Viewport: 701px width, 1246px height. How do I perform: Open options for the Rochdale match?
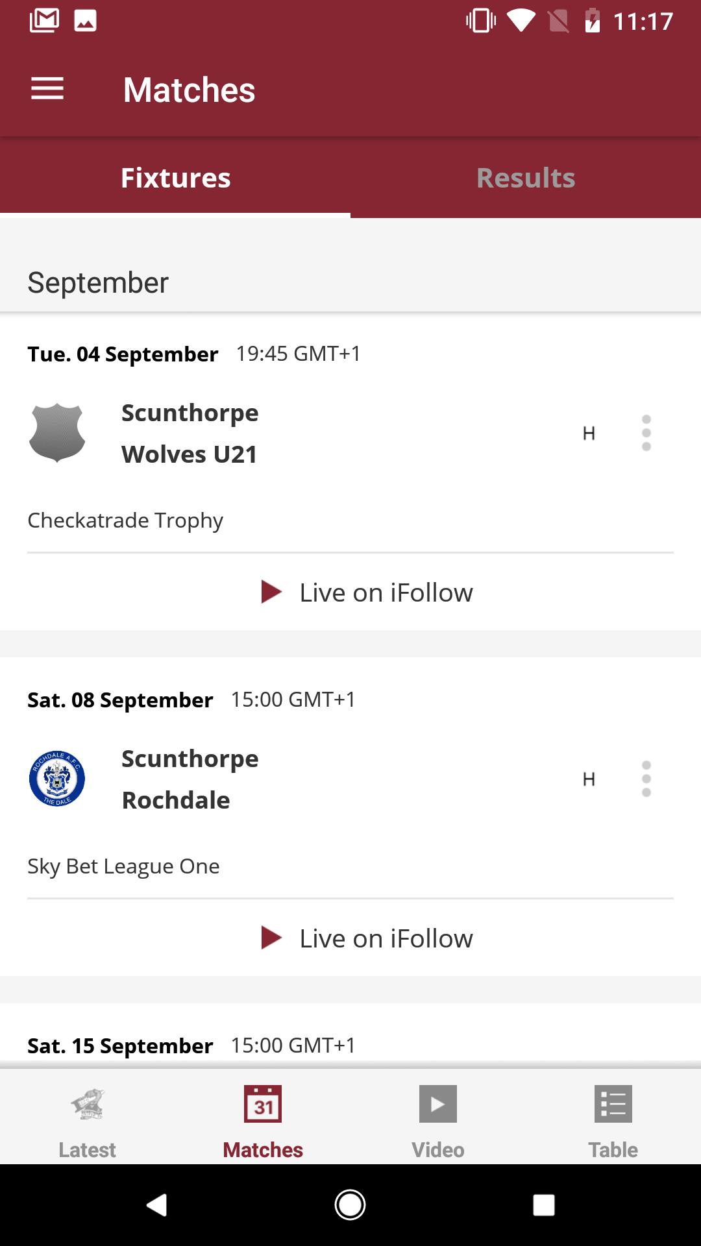[646, 779]
